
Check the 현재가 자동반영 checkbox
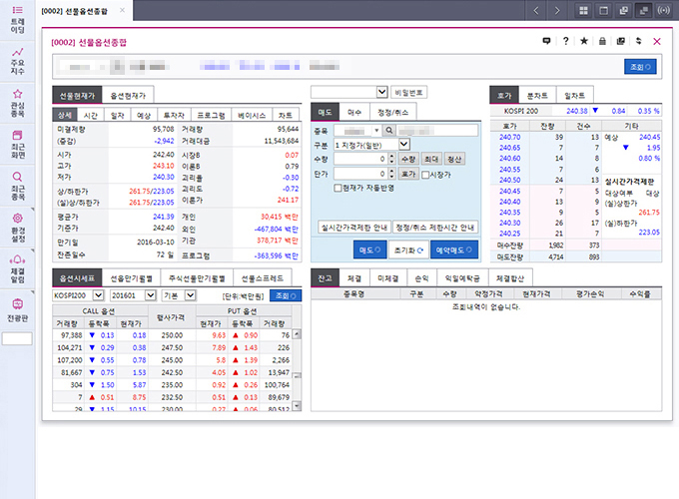338,187
